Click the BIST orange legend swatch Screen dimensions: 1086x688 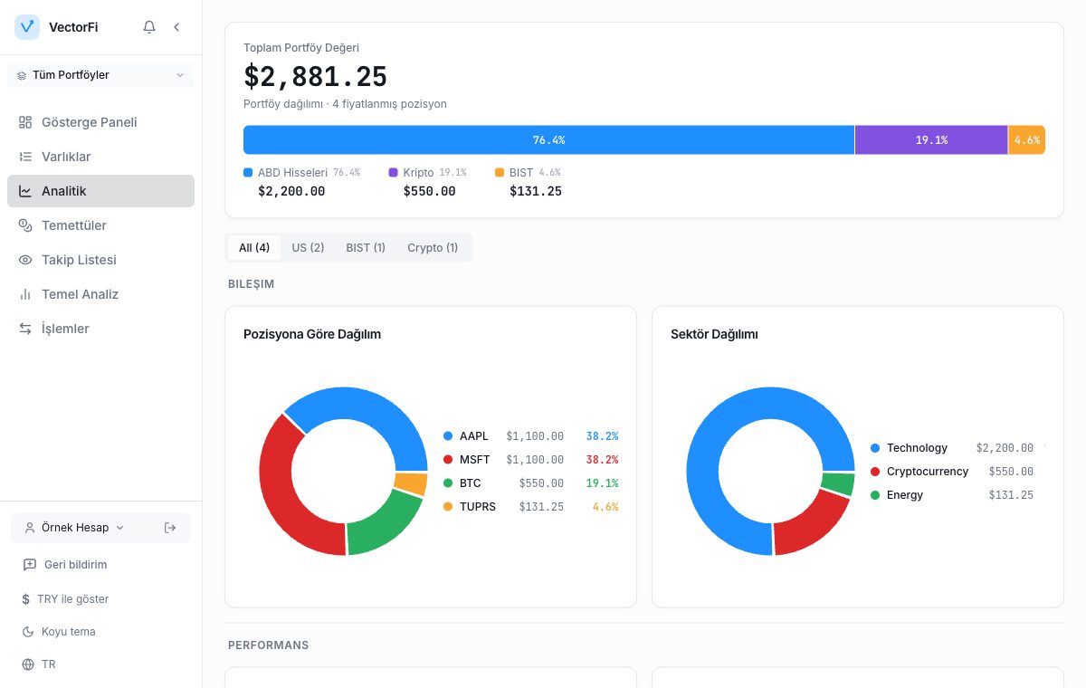(x=500, y=172)
